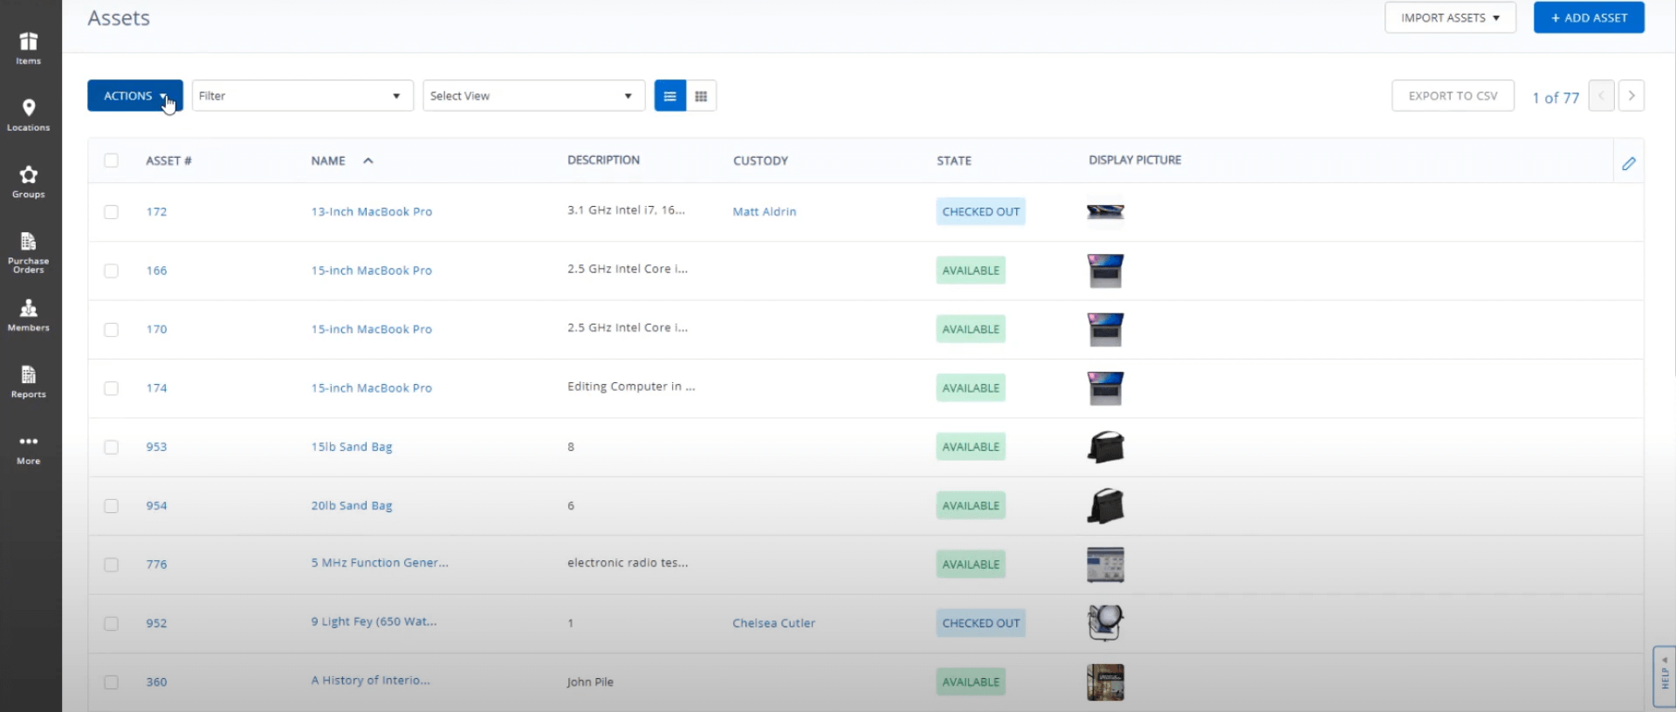Check the box for asset 952
The height and width of the screenshot is (712, 1676).
click(x=111, y=624)
